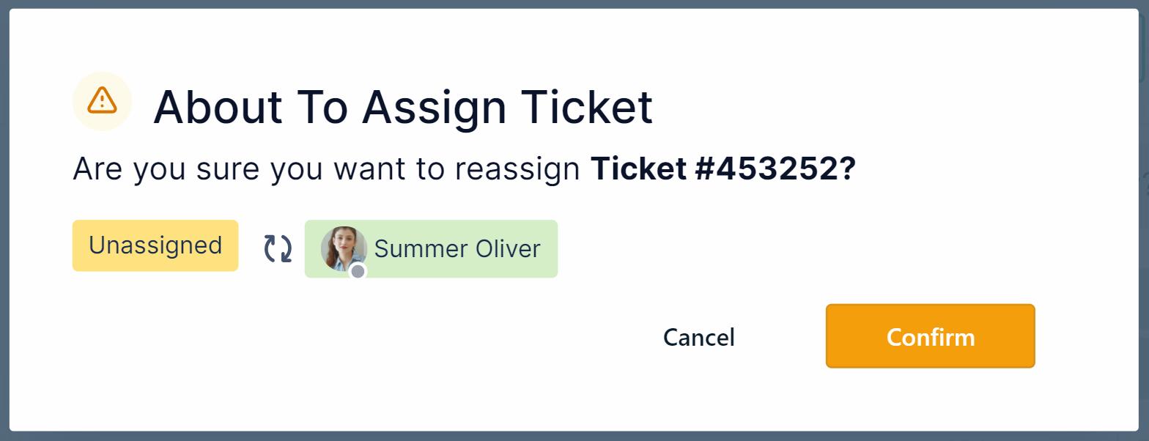Click Summer Oliver's avatar photo
Screen dimensions: 1149x441
tap(343, 247)
